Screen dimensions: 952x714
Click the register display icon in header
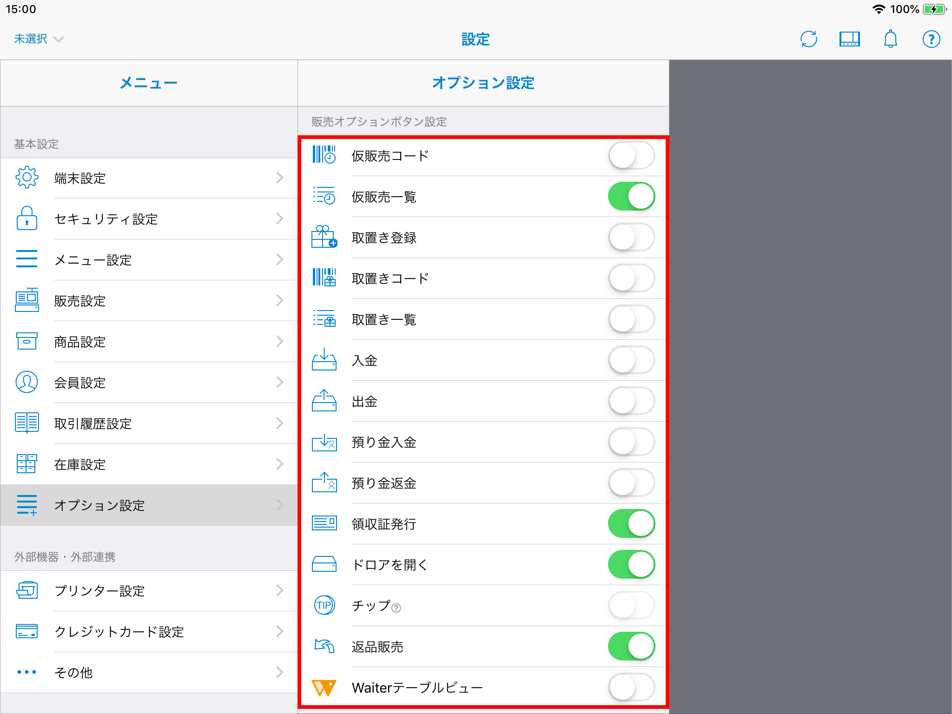pyautogui.click(x=849, y=39)
